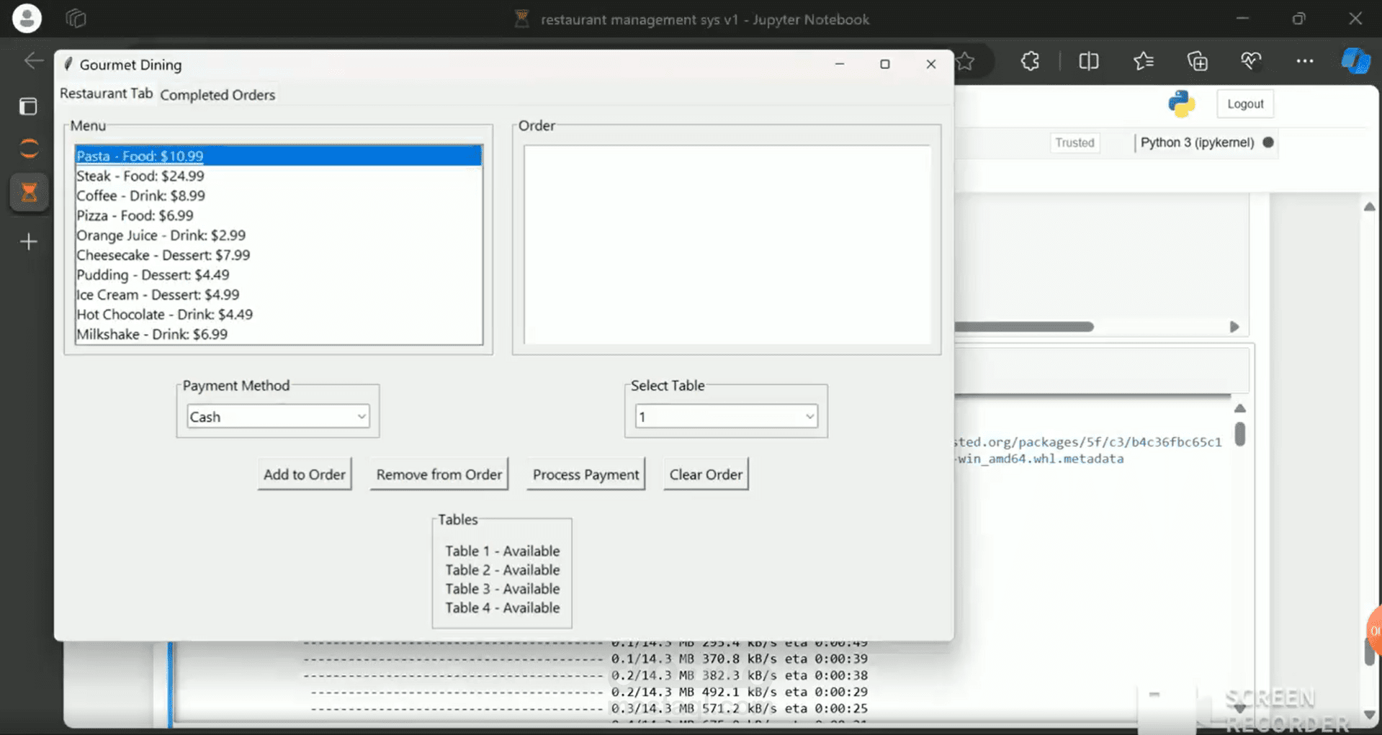Select Coffee - Drink: $8.99 menu item
The image size is (1382, 735).
click(x=279, y=196)
